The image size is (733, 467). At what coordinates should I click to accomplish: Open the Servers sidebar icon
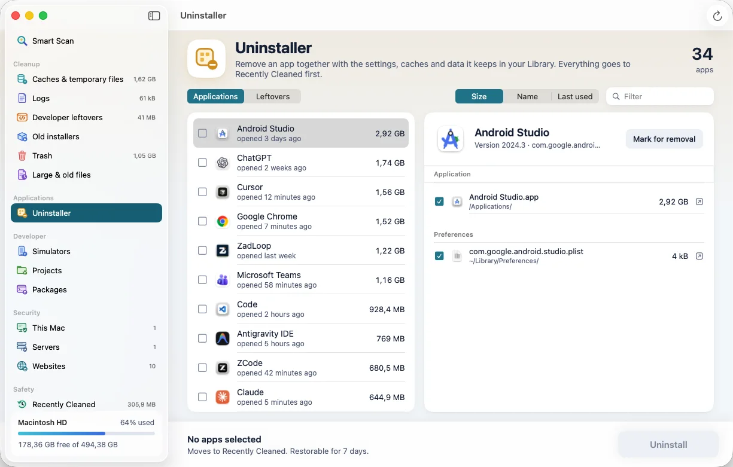coord(22,347)
